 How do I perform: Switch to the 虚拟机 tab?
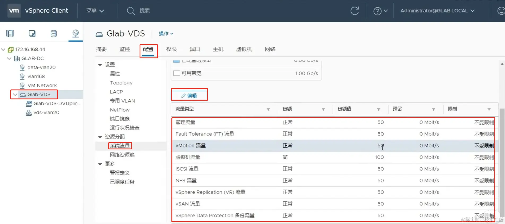[x=244, y=49]
